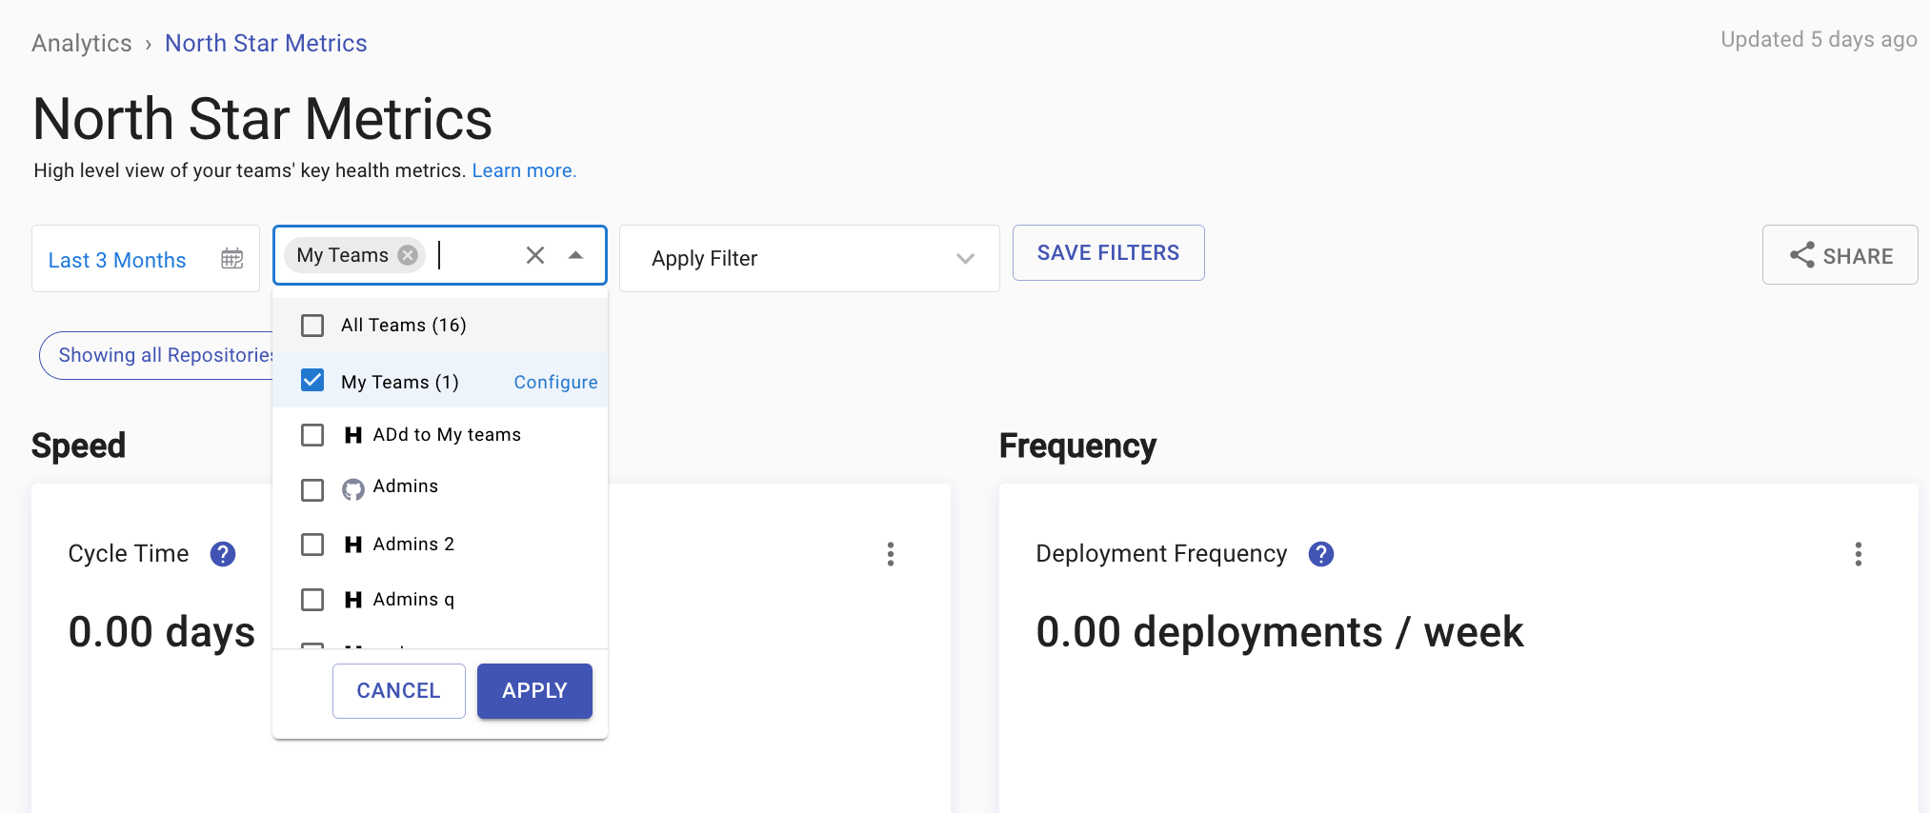Uncheck the My Teams (1) checkbox

pos(312,381)
